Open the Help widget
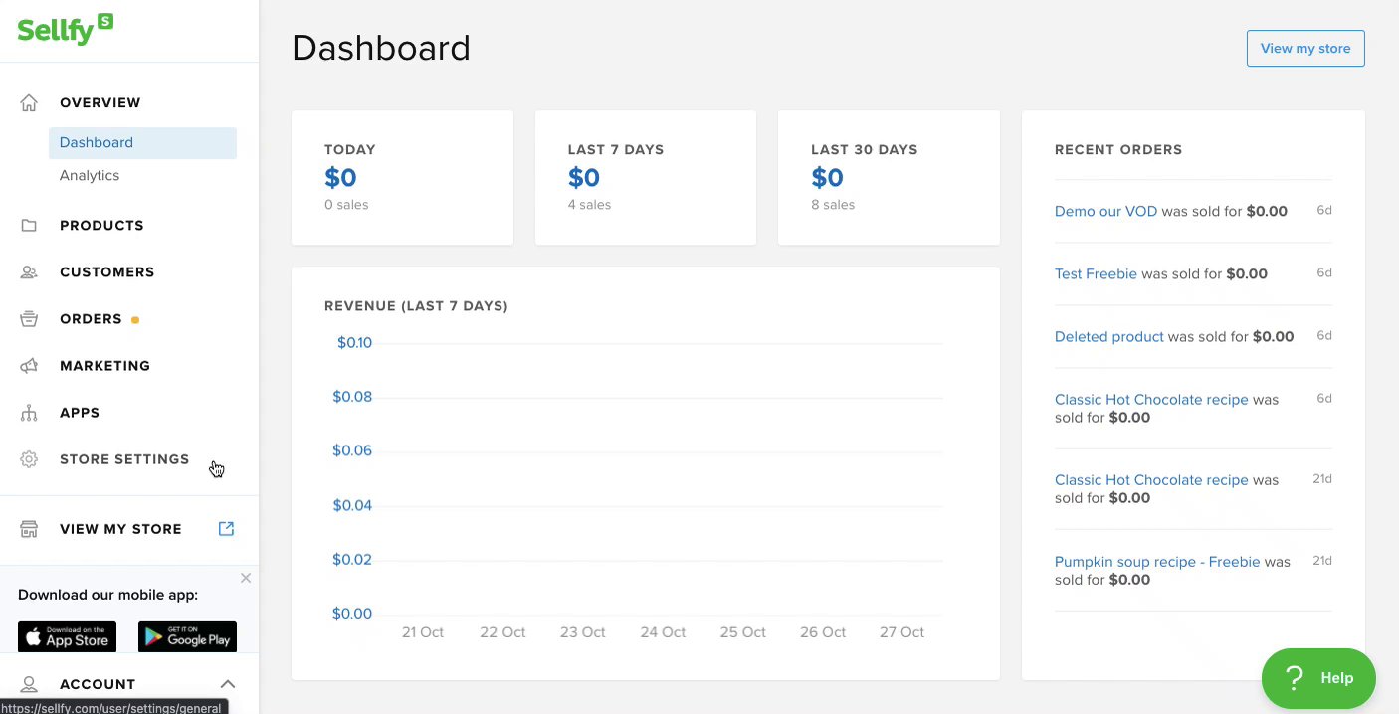The height and width of the screenshot is (714, 1399). pos(1318,678)
